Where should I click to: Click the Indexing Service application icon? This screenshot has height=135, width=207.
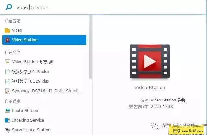[7, 120]
